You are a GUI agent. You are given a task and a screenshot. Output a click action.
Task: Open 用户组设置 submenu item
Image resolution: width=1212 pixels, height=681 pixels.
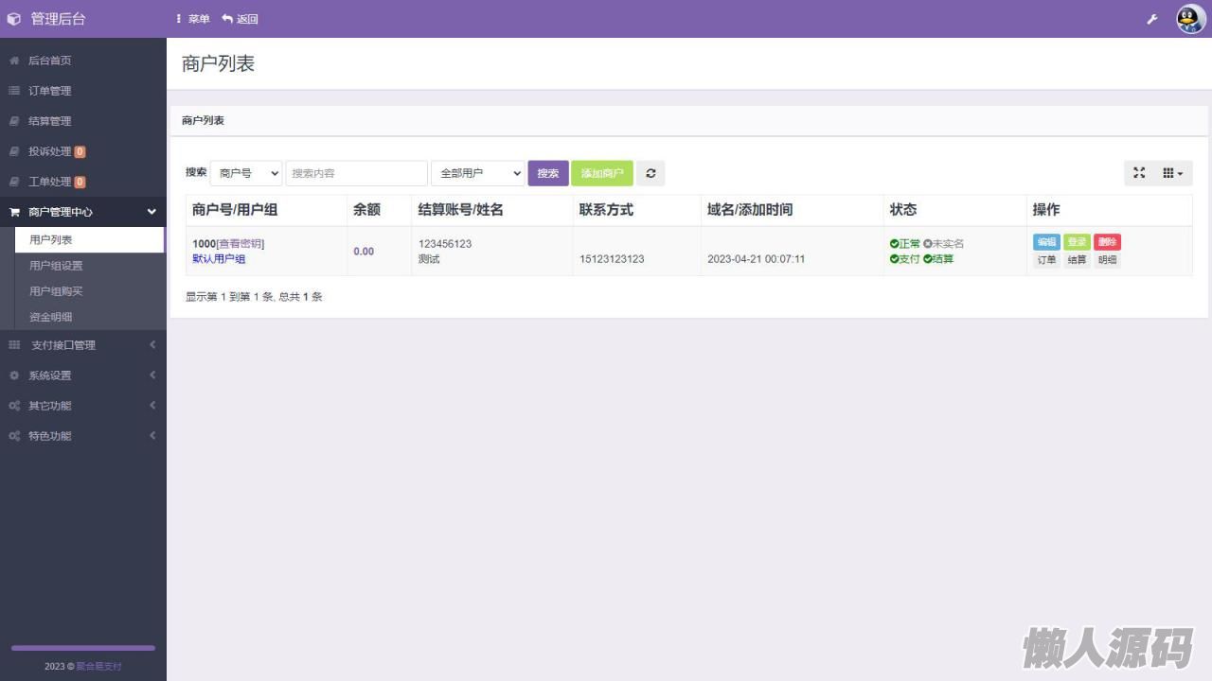89,266
